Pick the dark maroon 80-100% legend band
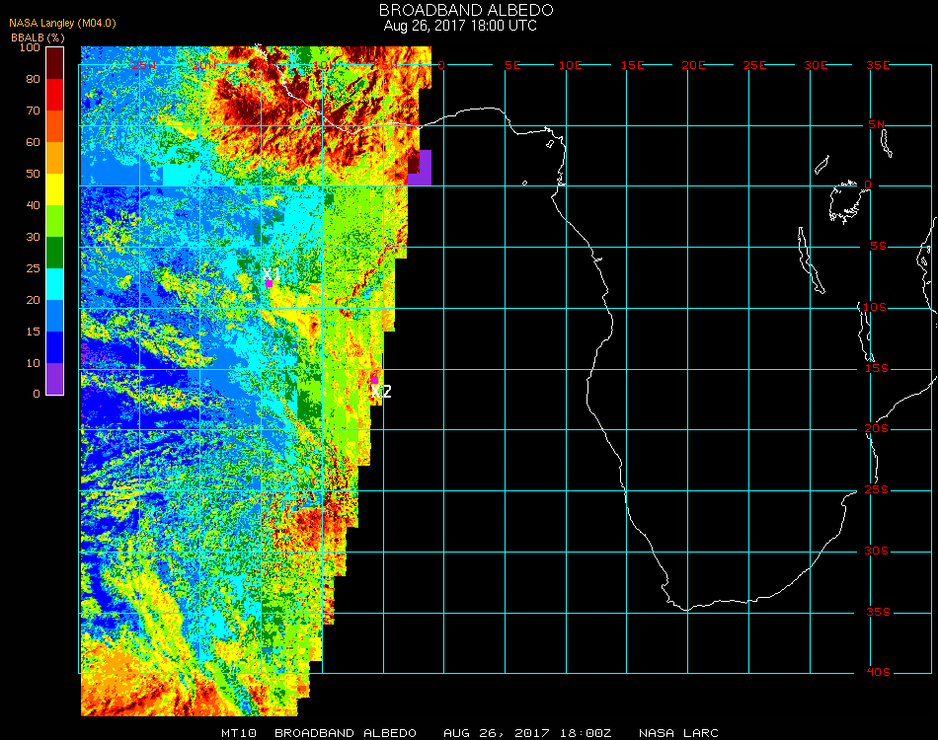 tap(55, 62)
